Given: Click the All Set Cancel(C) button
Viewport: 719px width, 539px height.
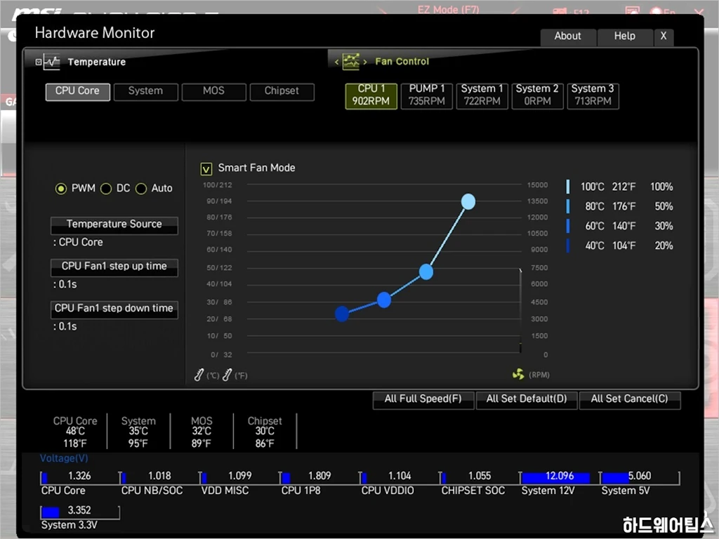Looking at the screenshot, I should (x=630, y=399).
